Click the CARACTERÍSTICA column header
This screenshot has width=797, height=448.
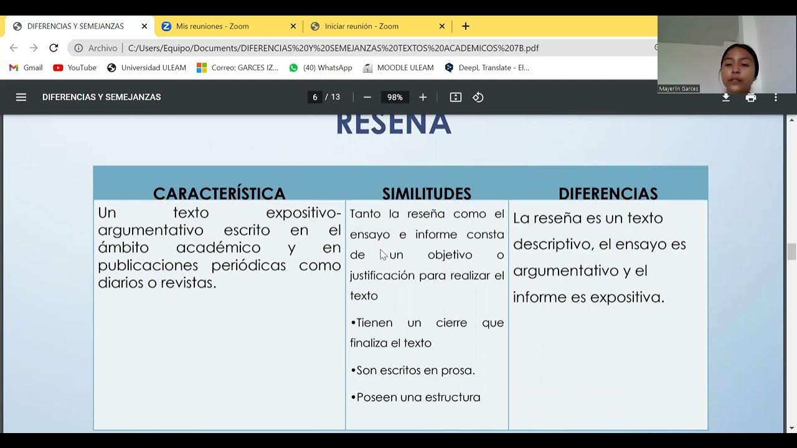tap(219, 194)
